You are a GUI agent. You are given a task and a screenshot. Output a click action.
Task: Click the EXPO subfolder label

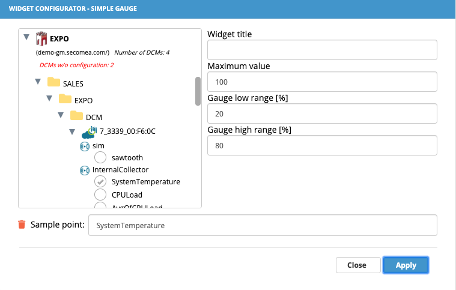coord(84,100)
